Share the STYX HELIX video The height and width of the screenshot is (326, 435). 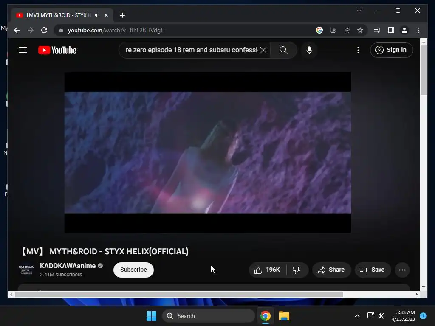(x=331, y=270)
